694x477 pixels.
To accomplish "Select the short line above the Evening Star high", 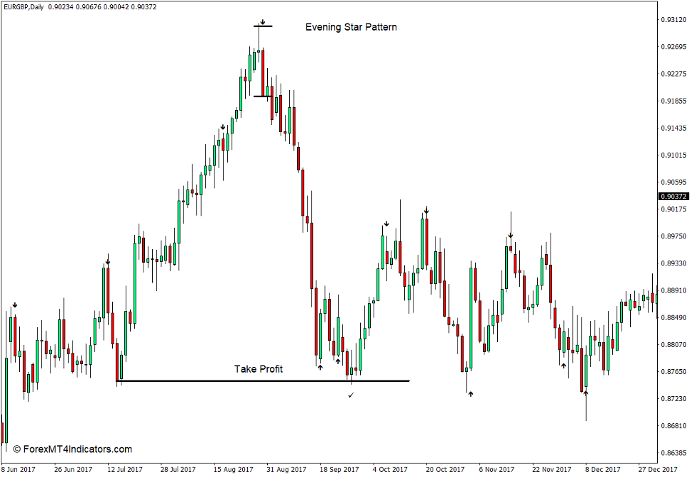I will (263, 26).
